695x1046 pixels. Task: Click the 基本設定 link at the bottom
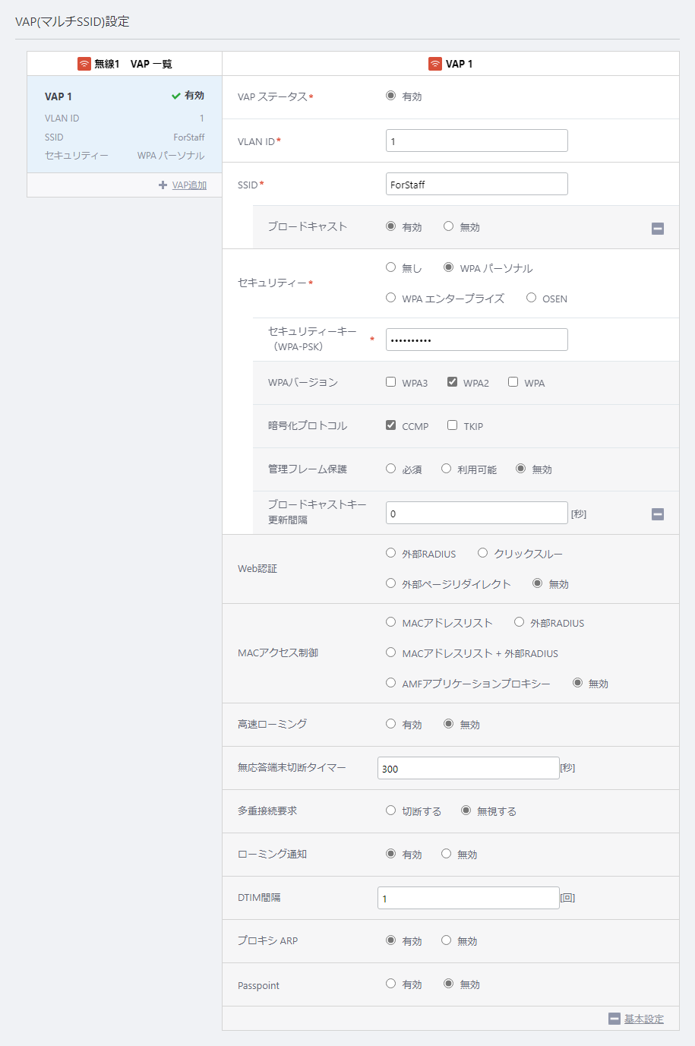tap(644, 1019)
